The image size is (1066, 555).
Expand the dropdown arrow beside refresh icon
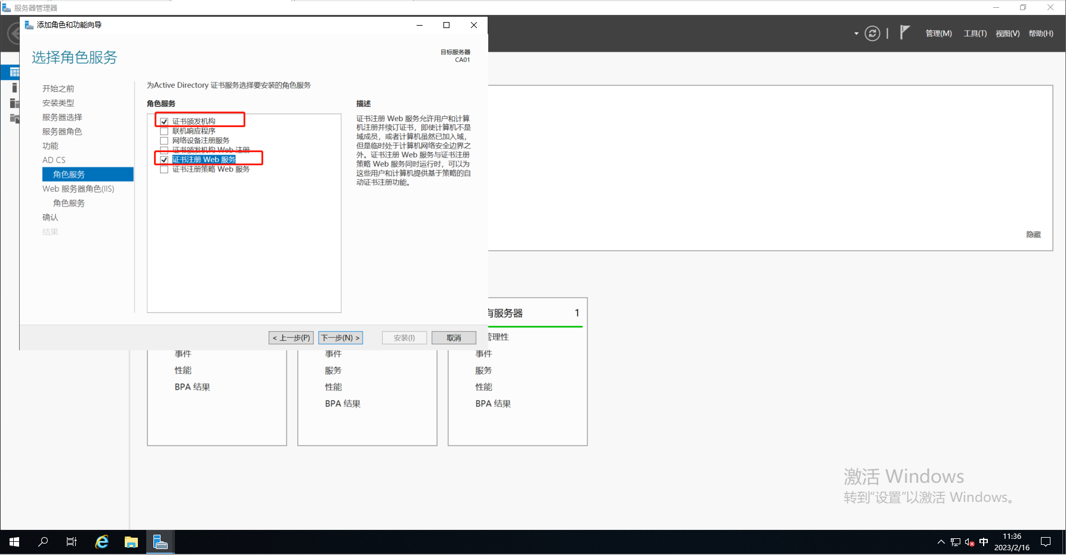coord(856,33)
